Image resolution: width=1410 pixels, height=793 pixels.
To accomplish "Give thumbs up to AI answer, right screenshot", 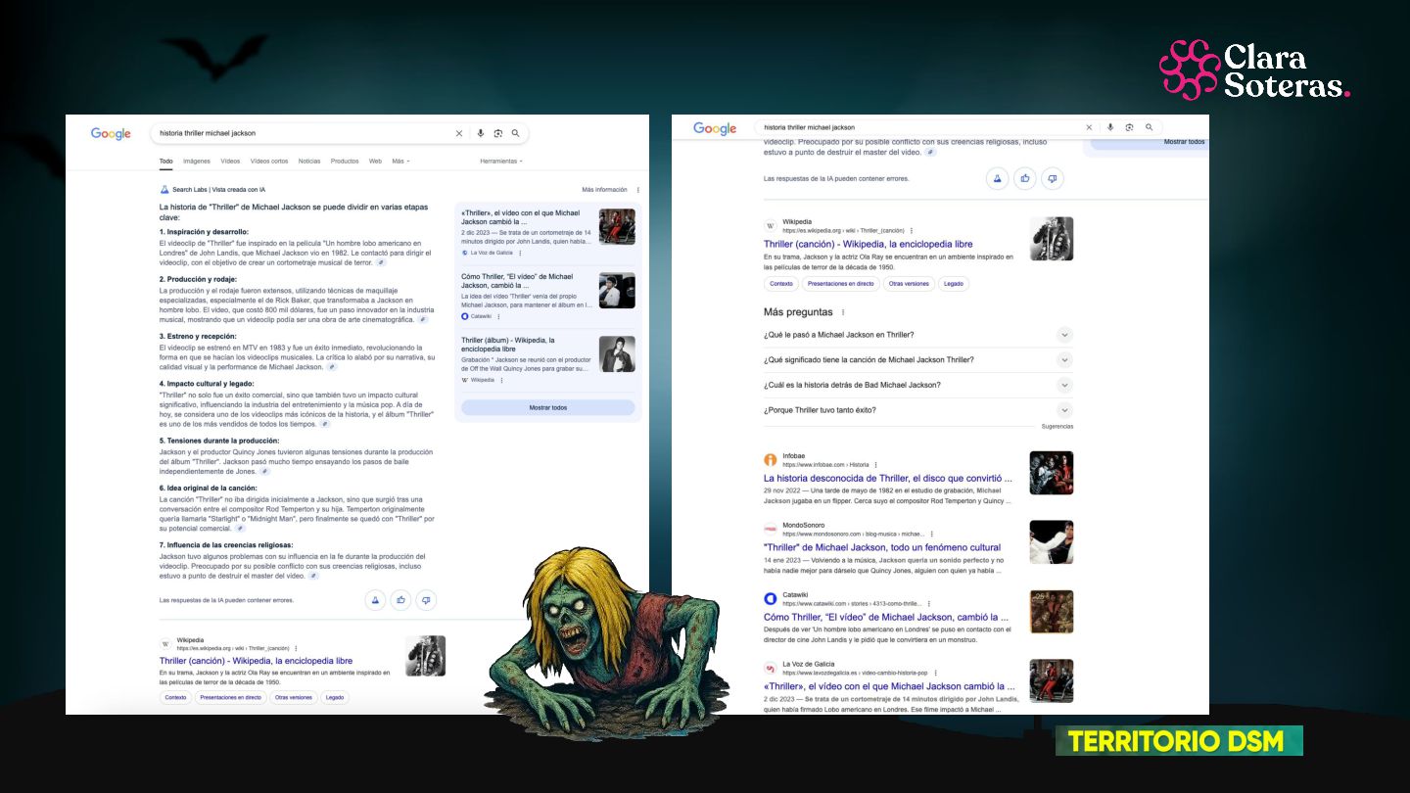I will coord(1025,178).
